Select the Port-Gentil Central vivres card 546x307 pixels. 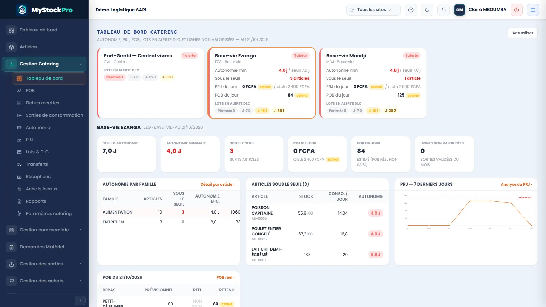click(150, 83)
